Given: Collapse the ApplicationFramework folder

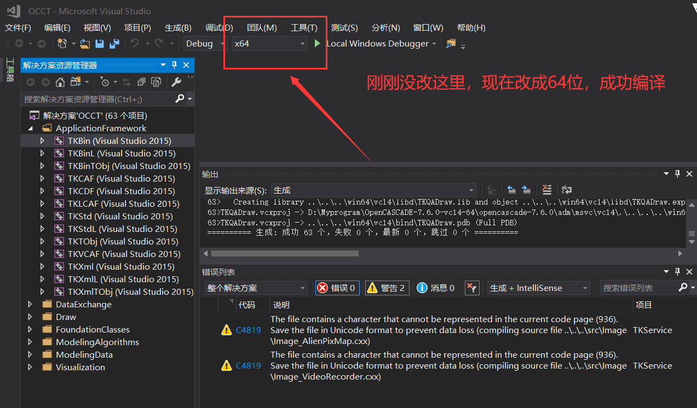Looking at the screenshot, I should 30,129.
